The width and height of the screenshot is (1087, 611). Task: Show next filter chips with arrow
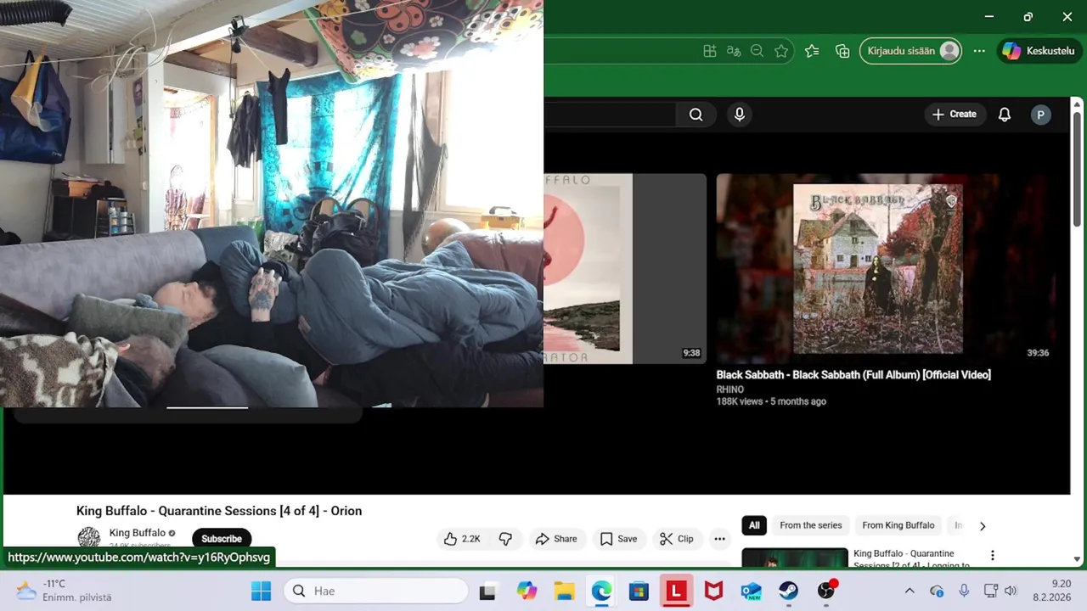(983, 526)
